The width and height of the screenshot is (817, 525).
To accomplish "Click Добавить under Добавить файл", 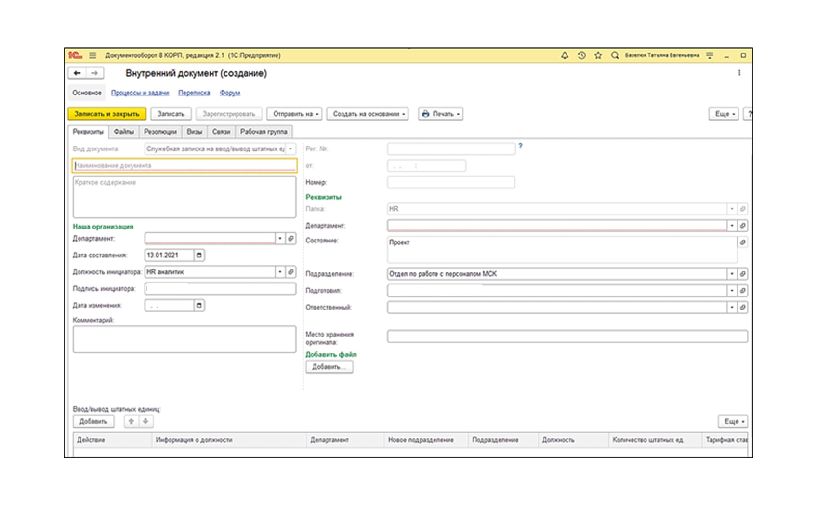I will [329, 366].
